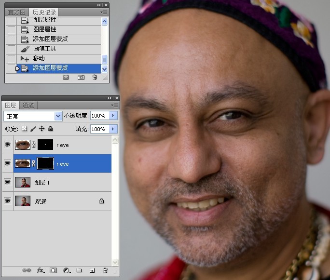Click Layers scrollbar down arrow
The width and height of the screenshot is (330, 280).
click(x=115, y=262)
